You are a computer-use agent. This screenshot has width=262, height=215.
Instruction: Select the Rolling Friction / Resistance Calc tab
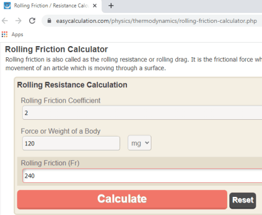51,6
